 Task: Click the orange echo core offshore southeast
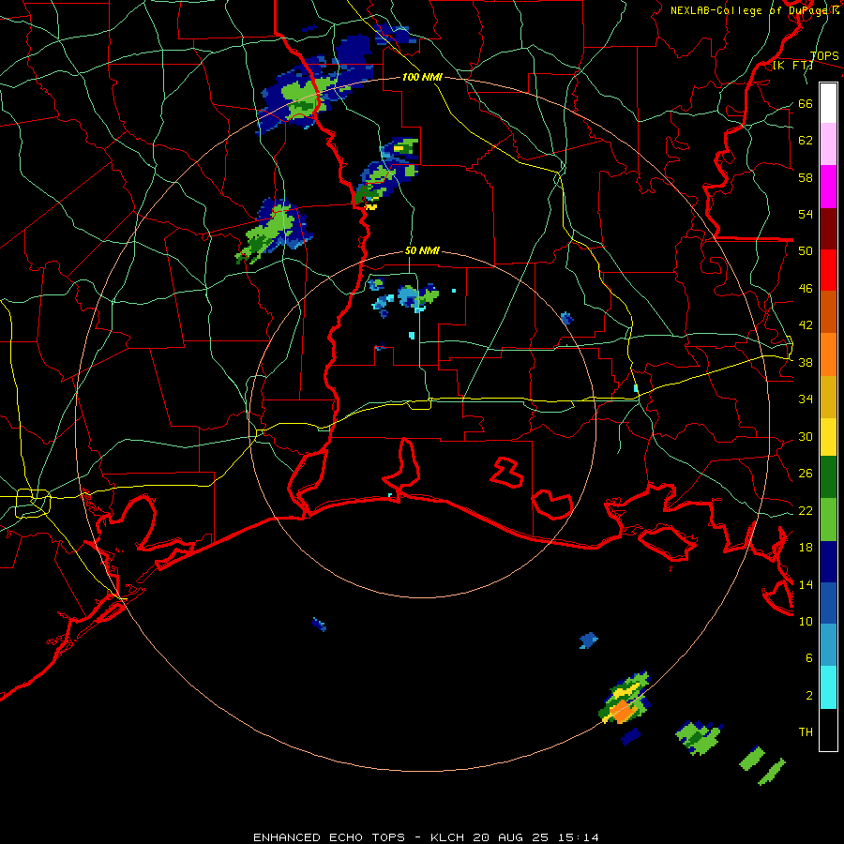[623, 711]
